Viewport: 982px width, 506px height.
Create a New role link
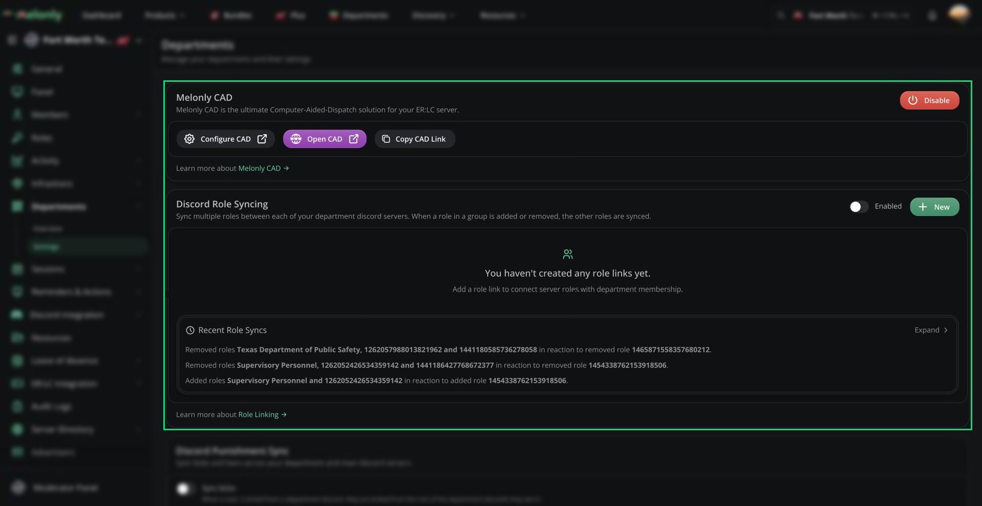(934, 207)
